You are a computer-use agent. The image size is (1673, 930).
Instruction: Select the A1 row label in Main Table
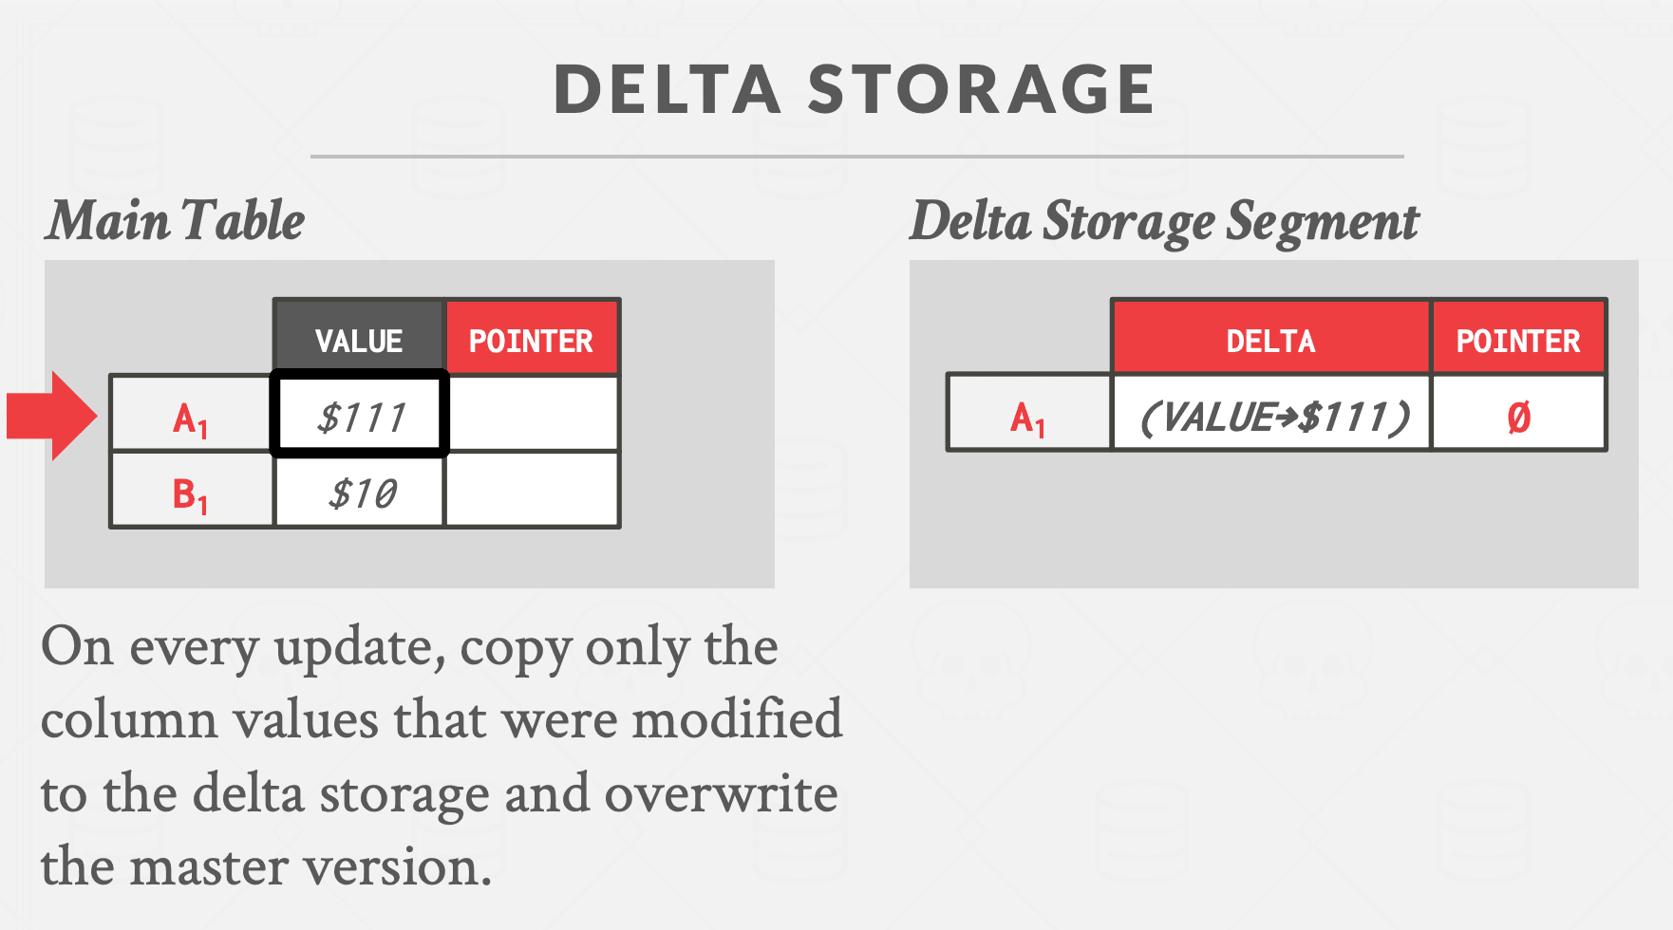[191, 418]
